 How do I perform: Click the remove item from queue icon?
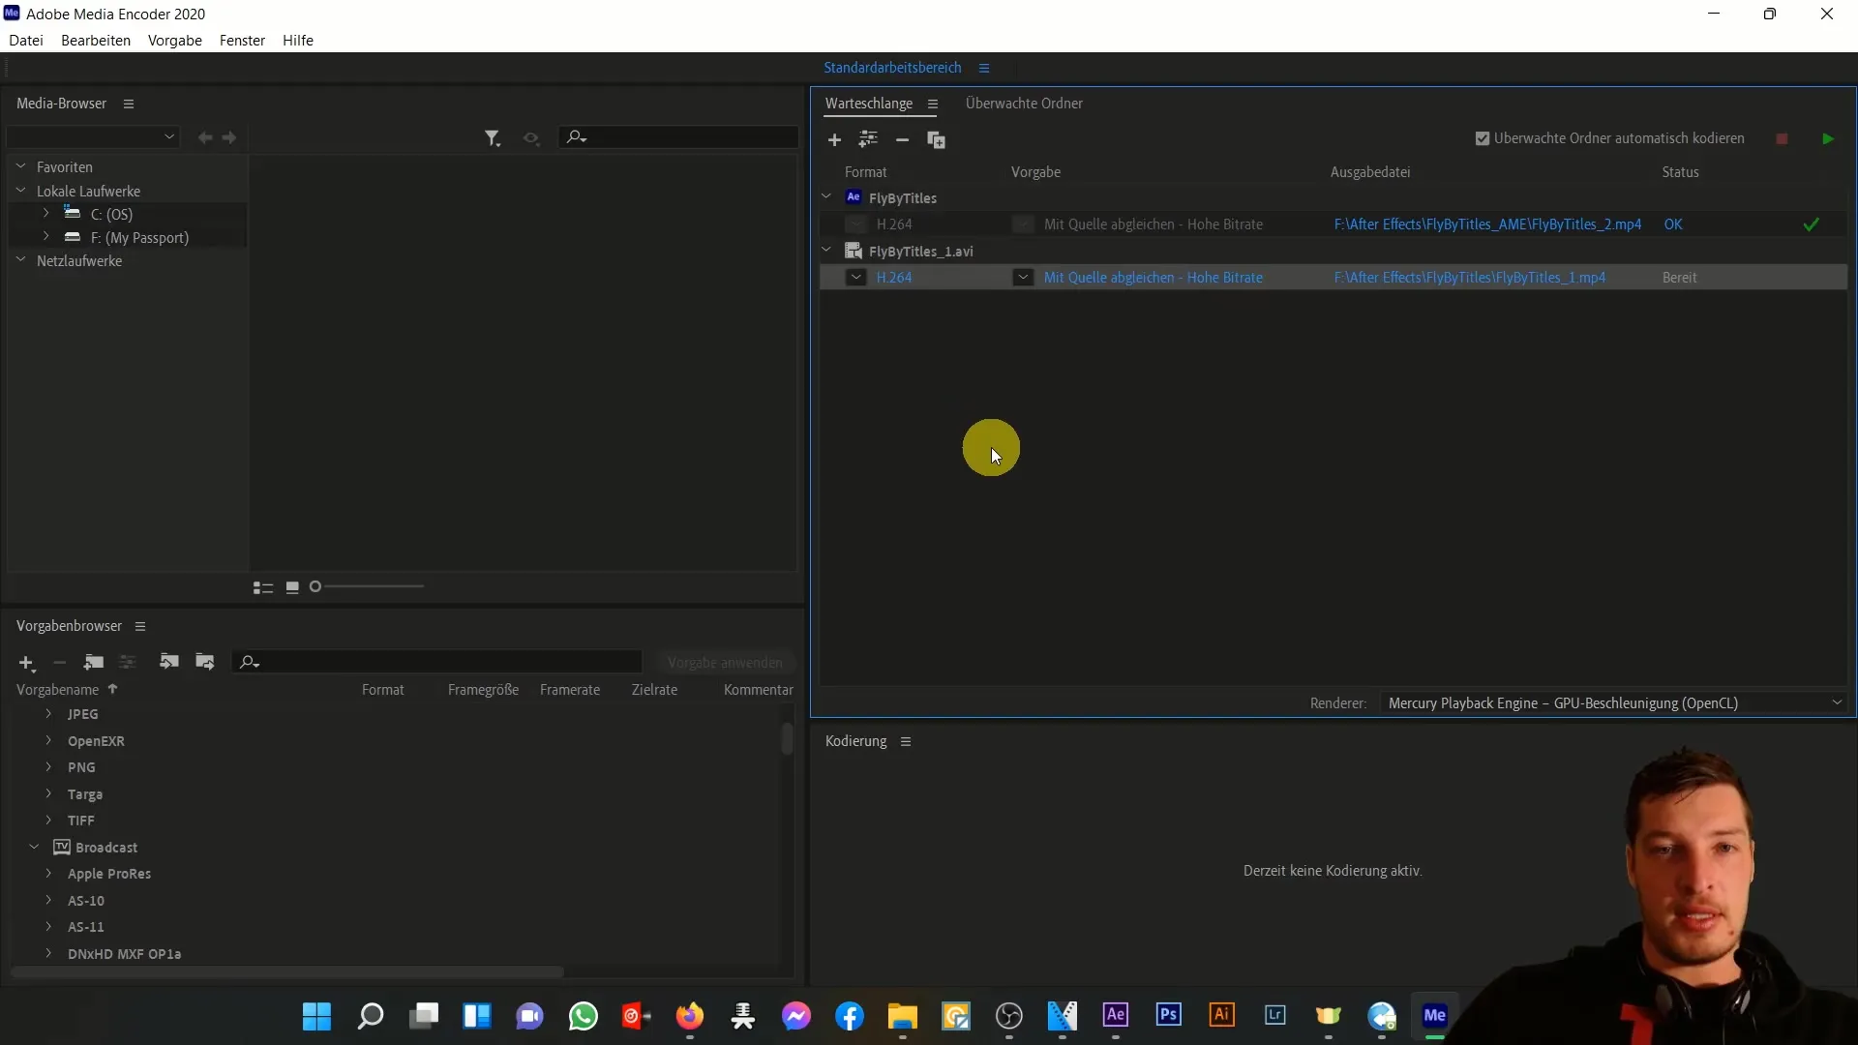(902, 139)
